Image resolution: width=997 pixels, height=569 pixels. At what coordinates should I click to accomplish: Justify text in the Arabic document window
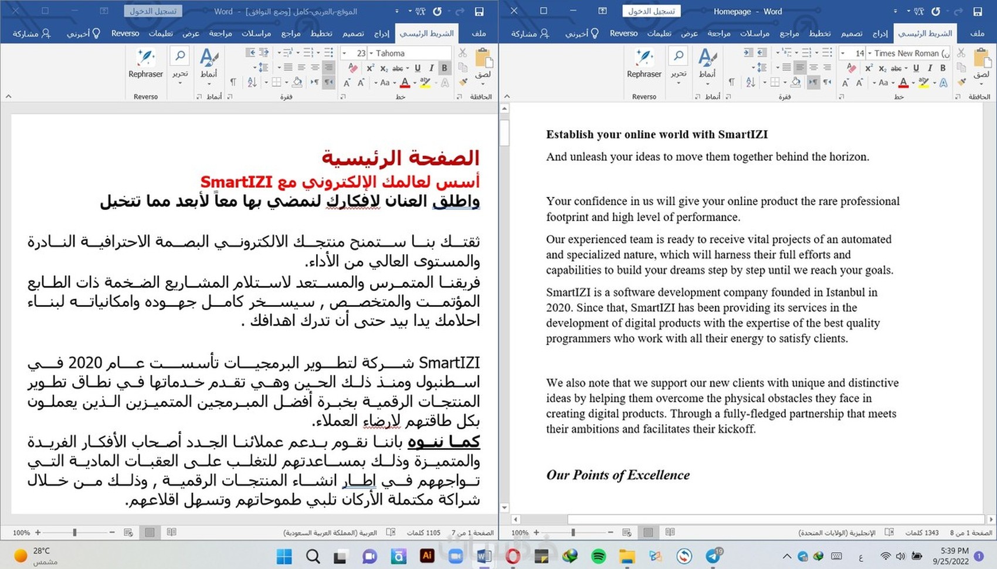(x=288, y=68)
